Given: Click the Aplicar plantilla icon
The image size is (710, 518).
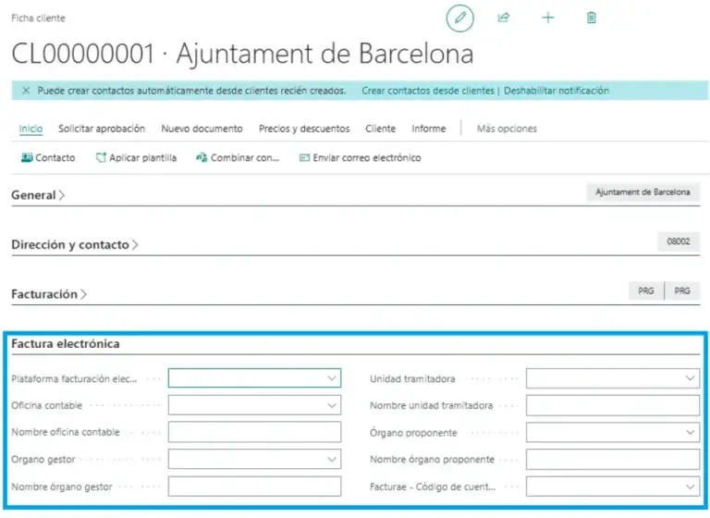Looking at the screenshot, I should click(x=101, y=157).
